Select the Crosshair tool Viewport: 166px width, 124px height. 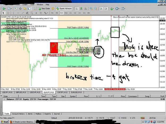tap(8, 13)
